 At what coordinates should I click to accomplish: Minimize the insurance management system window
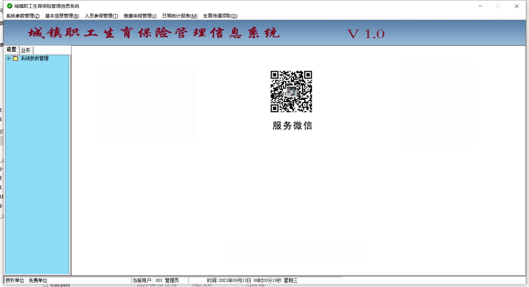pyautogui.click(x=480, y=6)
